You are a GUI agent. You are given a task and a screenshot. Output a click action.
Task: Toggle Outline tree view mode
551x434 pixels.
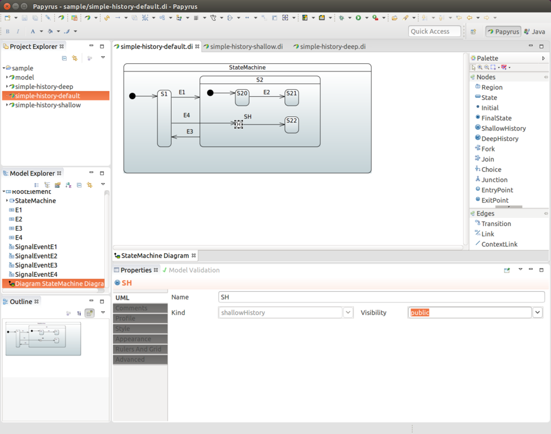coord(80,313)
